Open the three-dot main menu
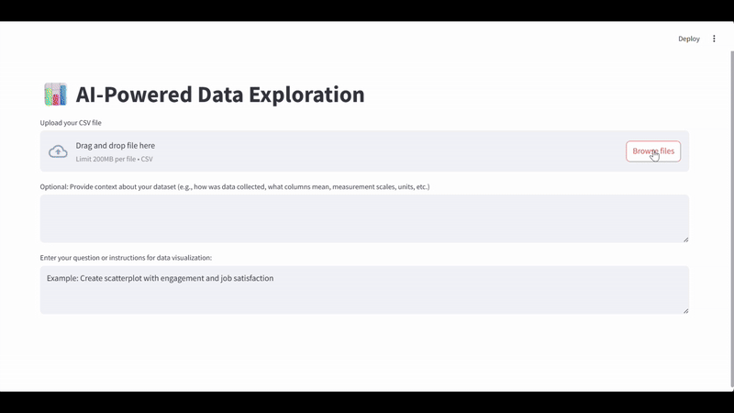The image size is (734, 413). coord(714,39)
